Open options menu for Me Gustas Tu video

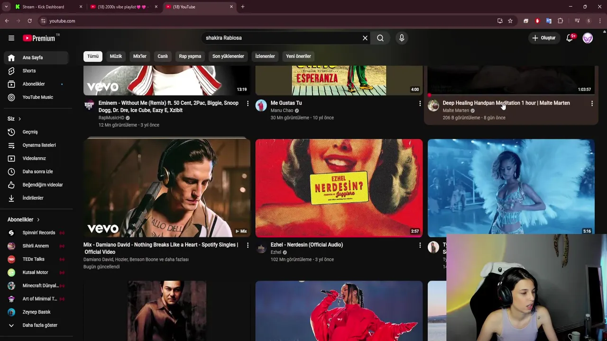coord(420,103)
